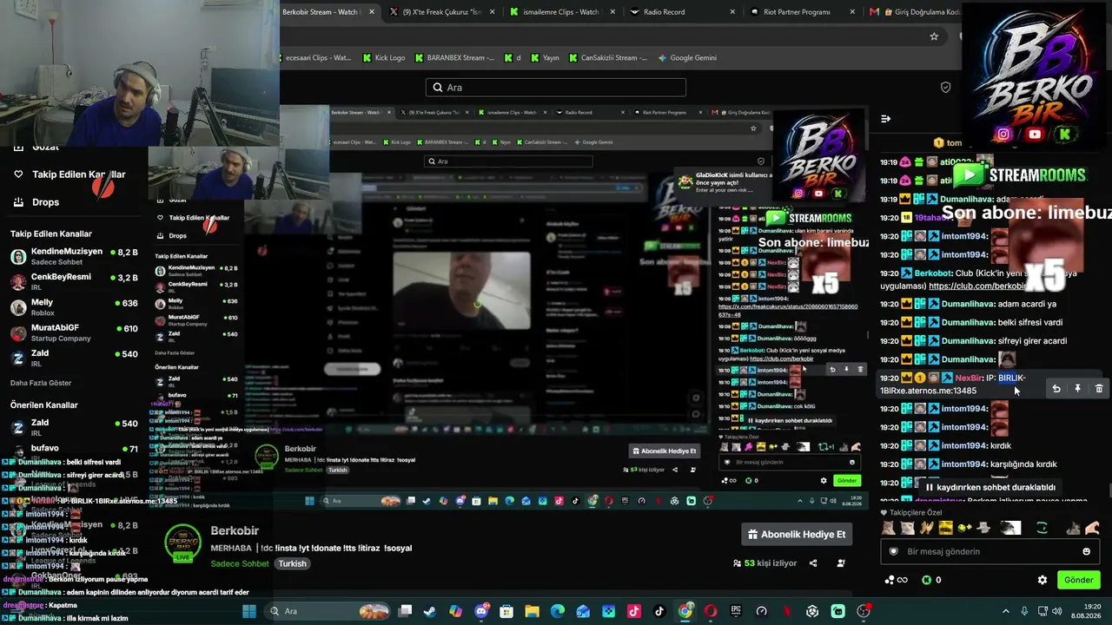Screen dimensions: 1112x625
Task: Open Takip Edilen Kanallar in sidebar
Action: point(69,174)
